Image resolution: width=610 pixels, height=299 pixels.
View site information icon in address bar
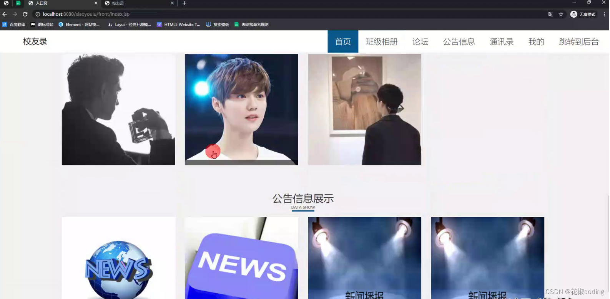[38, 14]
